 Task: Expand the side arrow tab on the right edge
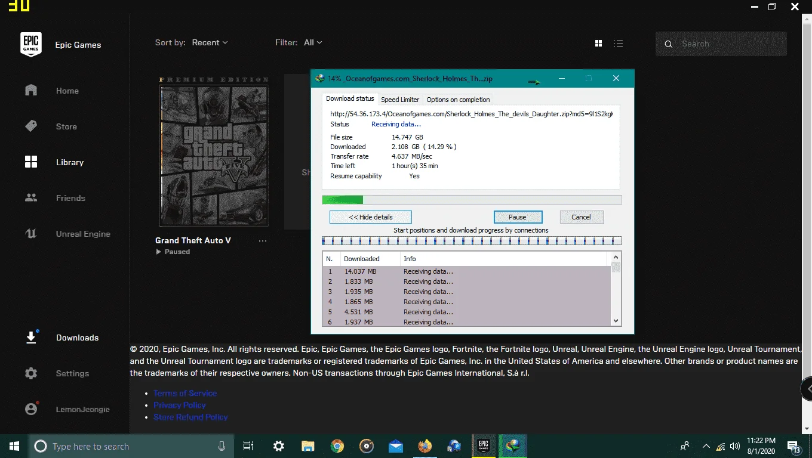pos(807,389)
